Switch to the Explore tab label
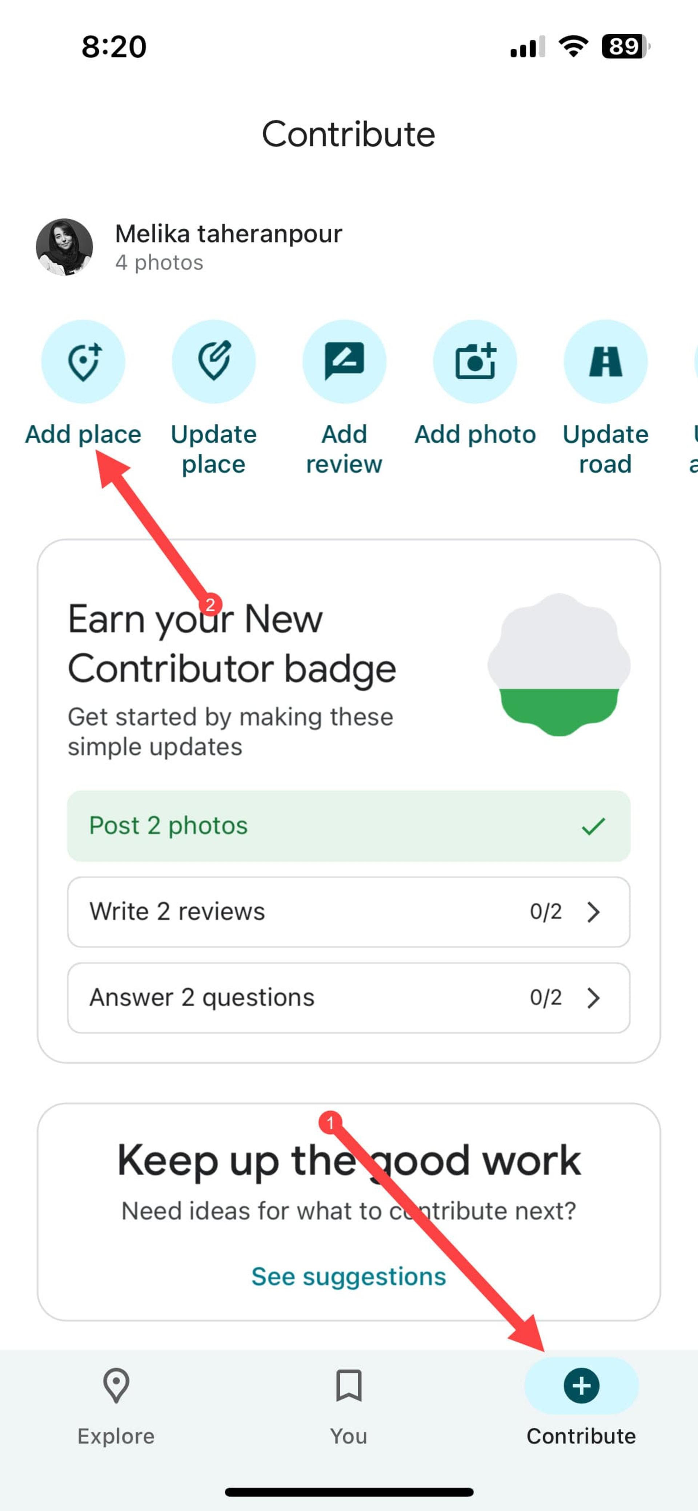 (116, 1436)
